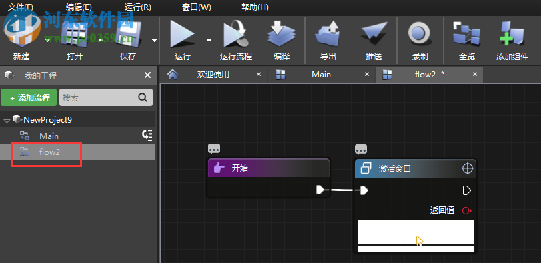
Task: Open the 编辑(E) menu
Action: [79, 7]
